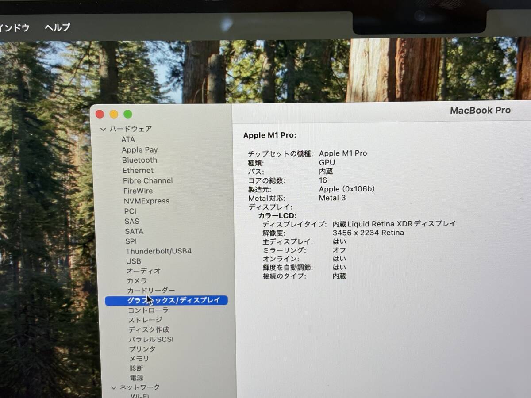Select ストレージ in the sidebar

[145, 320]
